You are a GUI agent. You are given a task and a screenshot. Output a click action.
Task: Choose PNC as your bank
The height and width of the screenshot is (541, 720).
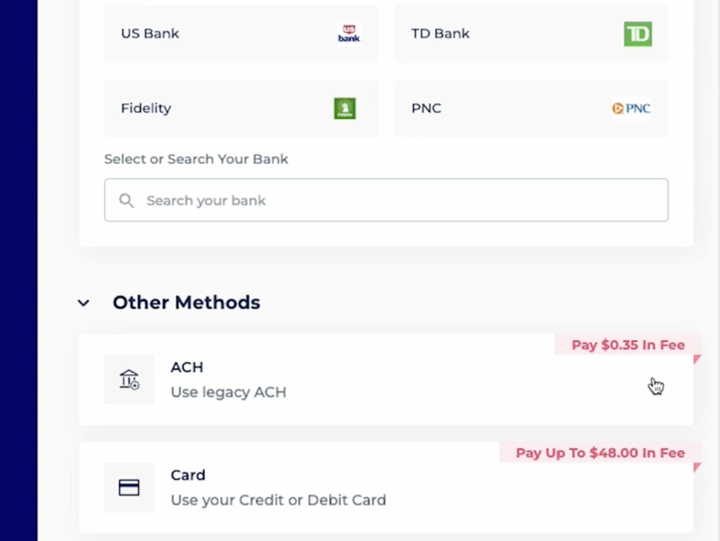(x=531, y=108)
